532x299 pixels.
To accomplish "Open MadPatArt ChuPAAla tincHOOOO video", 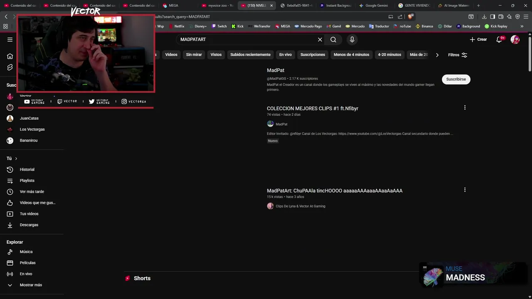I will 335,191.
